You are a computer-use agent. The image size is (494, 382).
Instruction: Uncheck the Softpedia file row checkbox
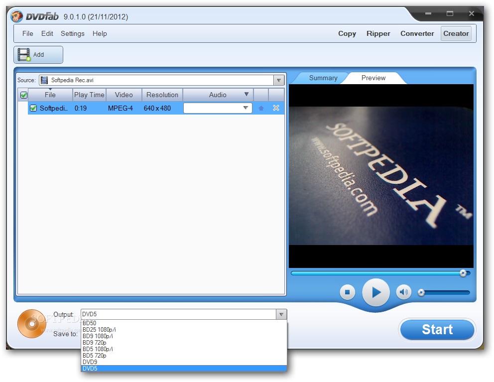(33, 108)
